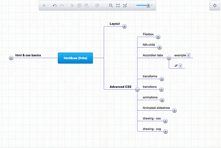
Task: Click the copy icon in toolbar
Action: tap(80, 6)
